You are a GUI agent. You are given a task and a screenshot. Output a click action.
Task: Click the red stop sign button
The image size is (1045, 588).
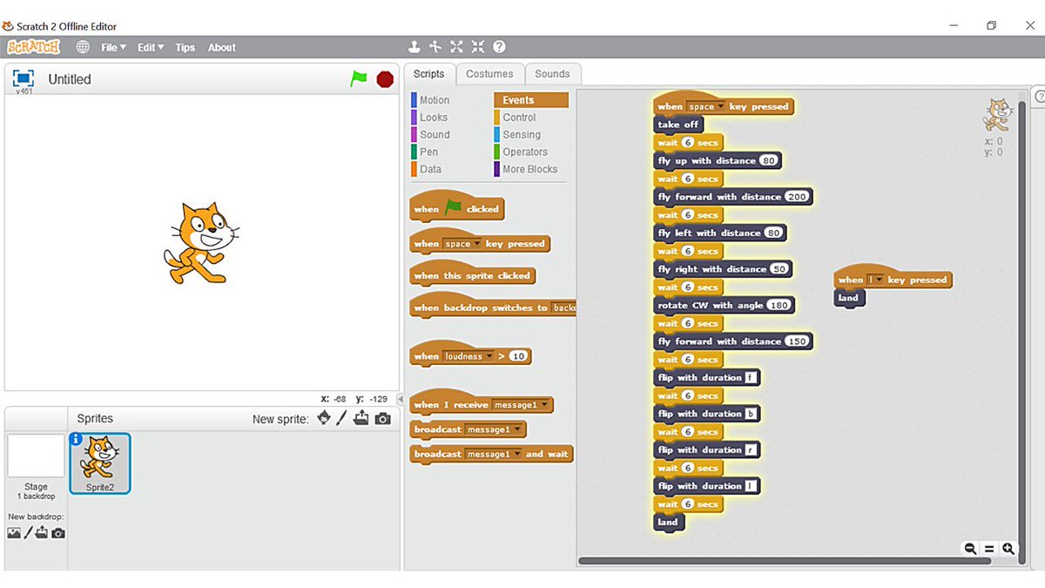click(384, 78)
